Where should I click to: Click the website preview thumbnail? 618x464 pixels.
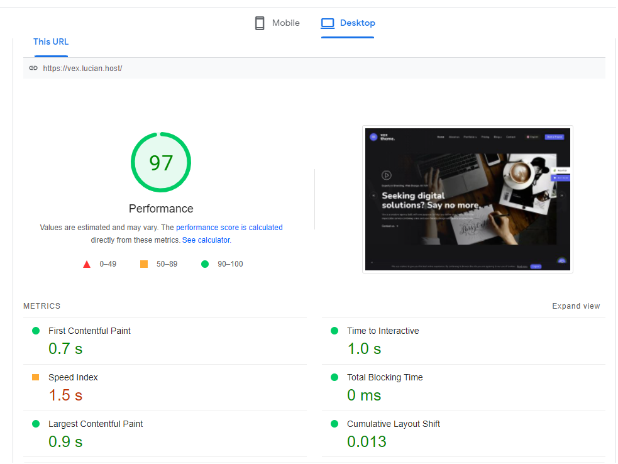coord(467,199)
